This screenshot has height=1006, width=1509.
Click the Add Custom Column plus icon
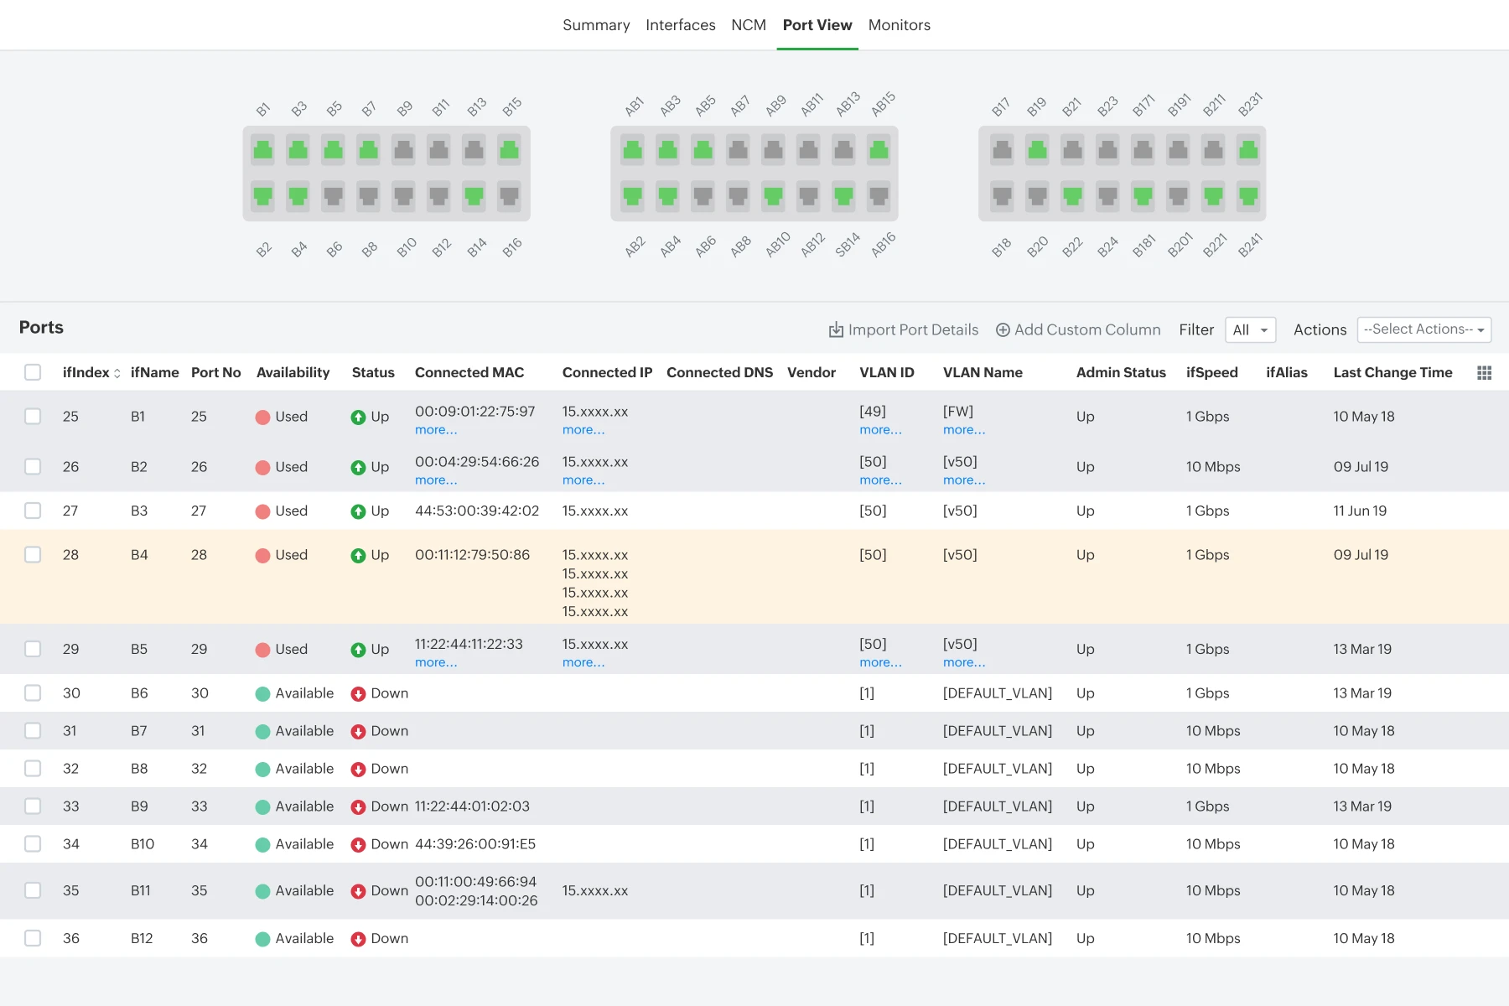tap(1003, 330)
